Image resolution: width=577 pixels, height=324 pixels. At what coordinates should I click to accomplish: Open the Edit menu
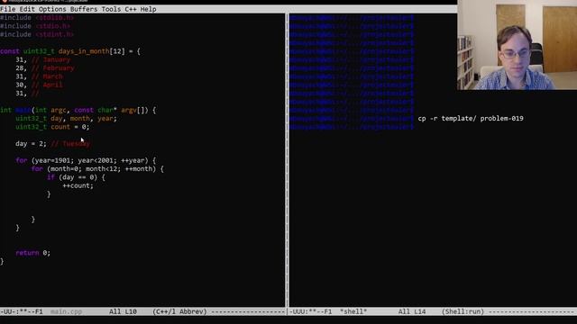[27, 9]
